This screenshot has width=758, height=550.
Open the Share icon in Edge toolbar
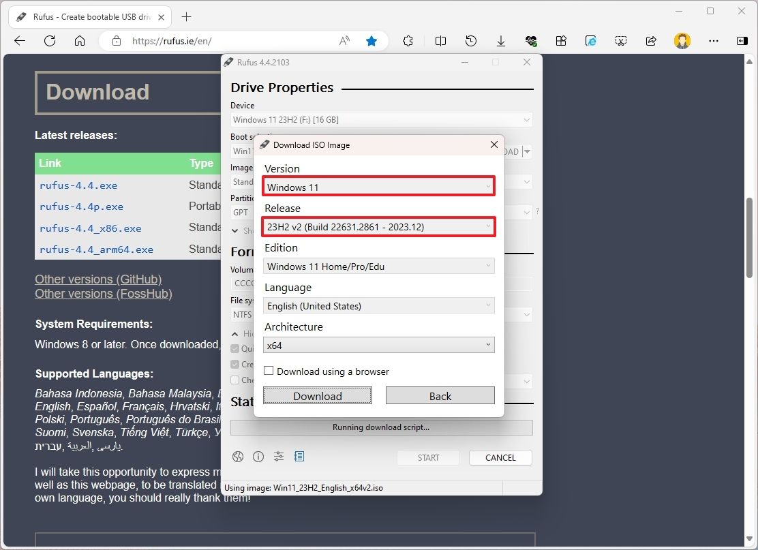click(x=651, y=41)
